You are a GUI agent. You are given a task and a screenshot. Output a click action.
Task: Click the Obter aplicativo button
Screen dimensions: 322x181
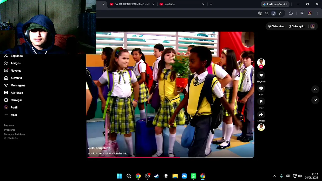pyautogui.click(x=297, y=26)
